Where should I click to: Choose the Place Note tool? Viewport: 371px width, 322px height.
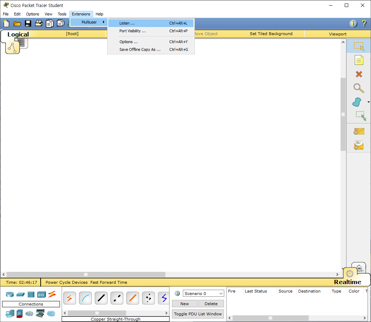pos(359,60)
